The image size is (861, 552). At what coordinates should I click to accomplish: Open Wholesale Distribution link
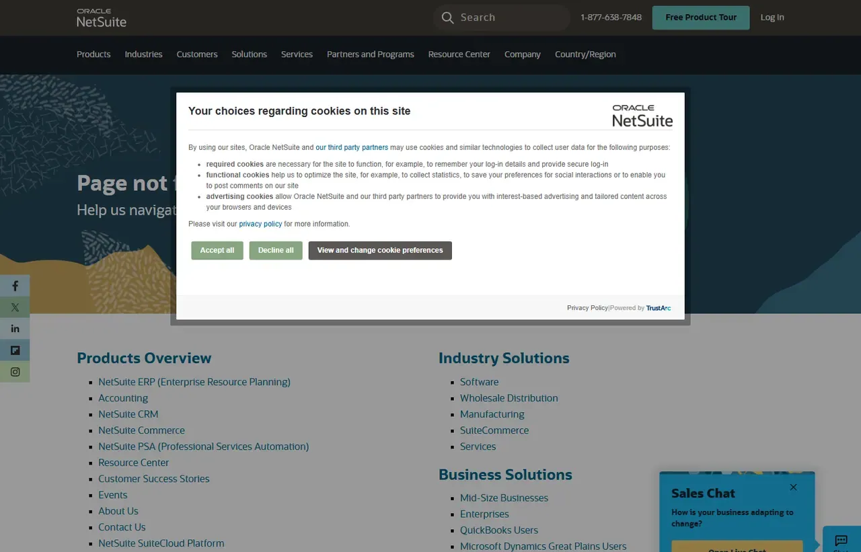click(x=509, y=398)
